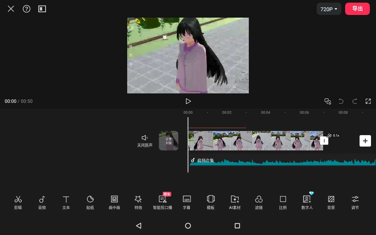Toggle fullscreen preview mode
This screenshot has width=376, height=235.
click(368, 101)
